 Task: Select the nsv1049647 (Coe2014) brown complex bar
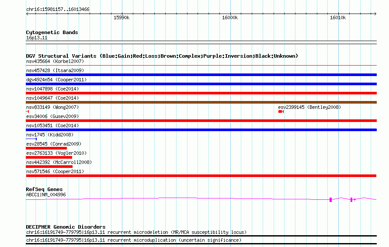(201, 102)
